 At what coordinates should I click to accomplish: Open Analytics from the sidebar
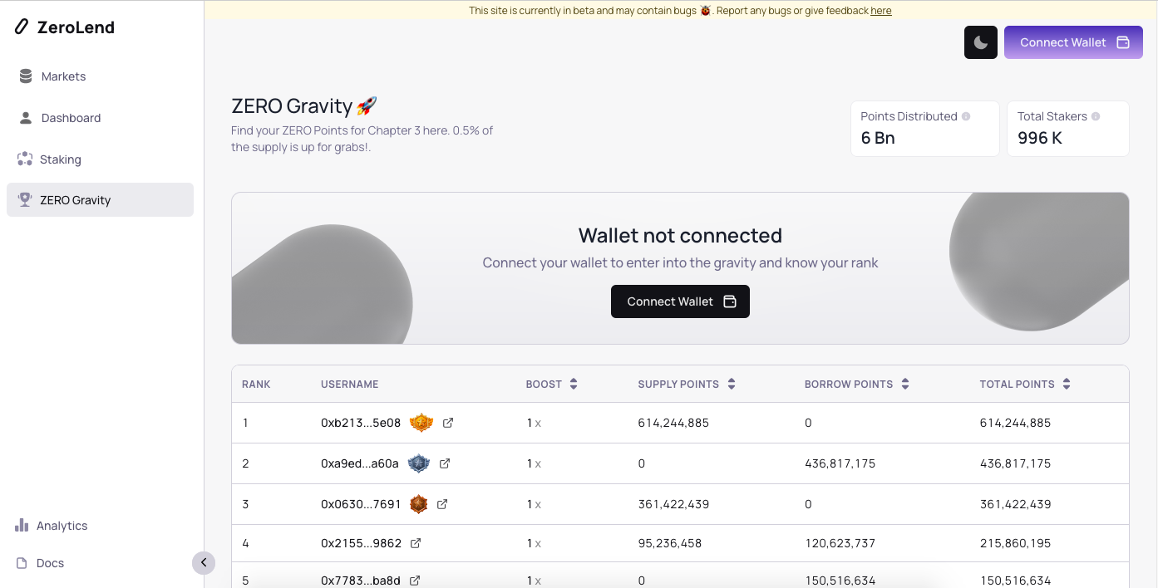point(62,526)
